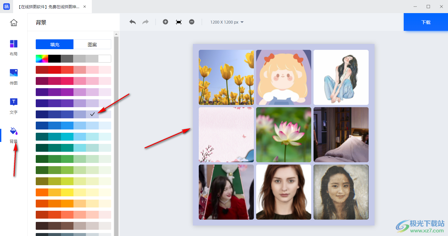Pick the dark gray swatch in top row
This screenshot has height=236, width=448.
pyautogui.click(x=67, y=59)
